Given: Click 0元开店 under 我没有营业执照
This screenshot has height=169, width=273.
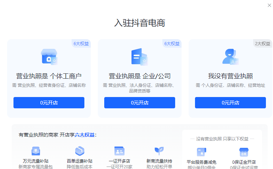Looking at the screenshot, I should coord(230,103).
